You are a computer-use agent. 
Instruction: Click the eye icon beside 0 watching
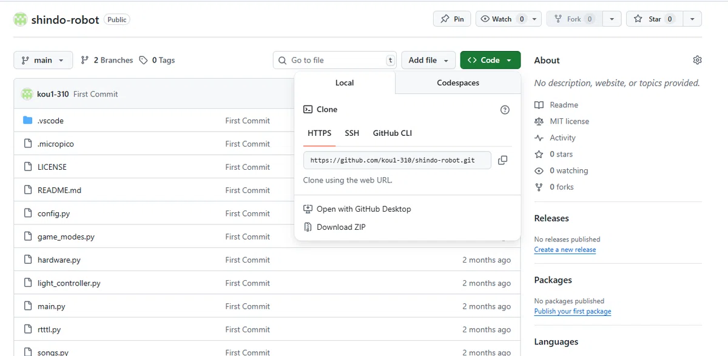click(539, 170)
